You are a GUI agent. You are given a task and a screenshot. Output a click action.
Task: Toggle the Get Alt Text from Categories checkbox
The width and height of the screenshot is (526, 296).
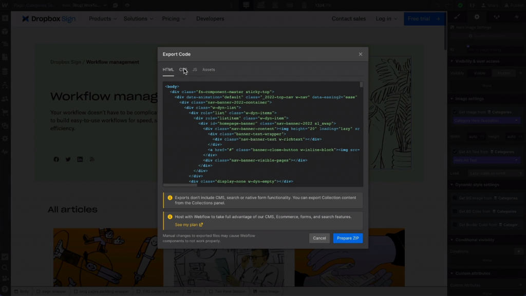[x=455, y=151]
